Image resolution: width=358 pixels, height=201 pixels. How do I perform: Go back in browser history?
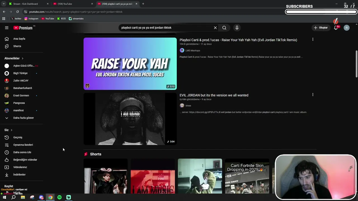[4, 12]
